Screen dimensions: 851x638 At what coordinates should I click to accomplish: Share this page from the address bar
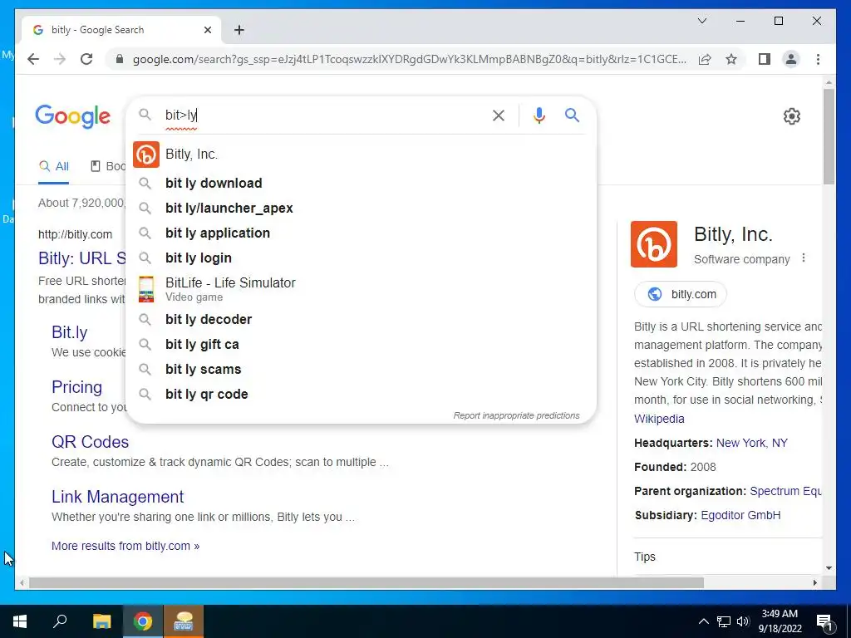point(705,59)
